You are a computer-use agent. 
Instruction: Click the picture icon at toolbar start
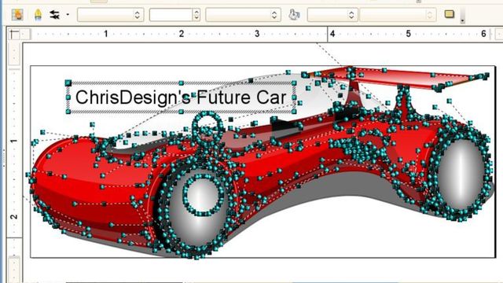click(17, 15)
